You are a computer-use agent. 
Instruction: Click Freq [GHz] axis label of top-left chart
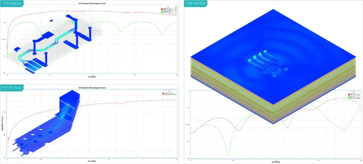(92, 76)
